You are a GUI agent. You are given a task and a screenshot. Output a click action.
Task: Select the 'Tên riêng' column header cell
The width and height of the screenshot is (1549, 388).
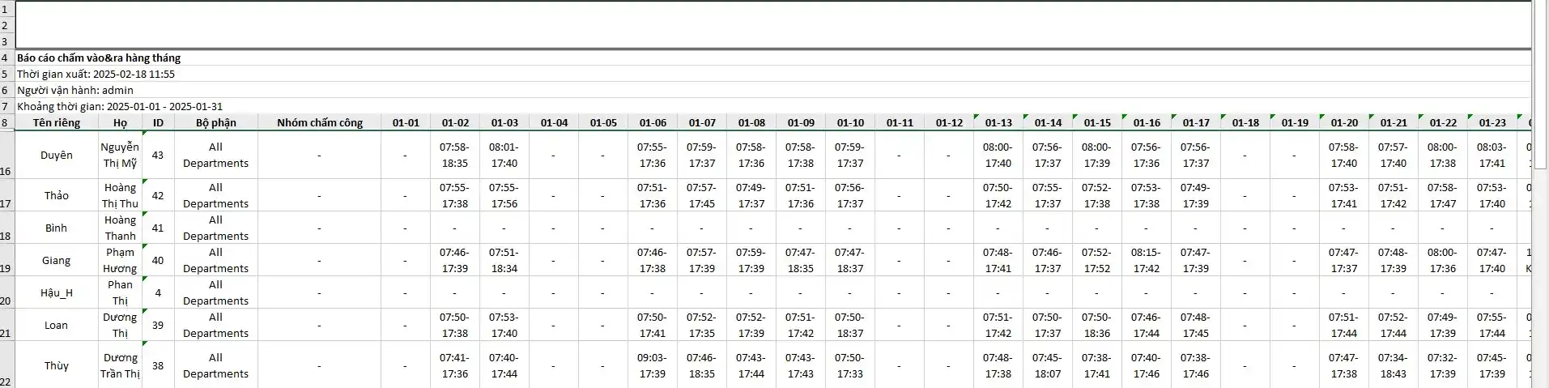pyautogui.click(x=57, y=122)
